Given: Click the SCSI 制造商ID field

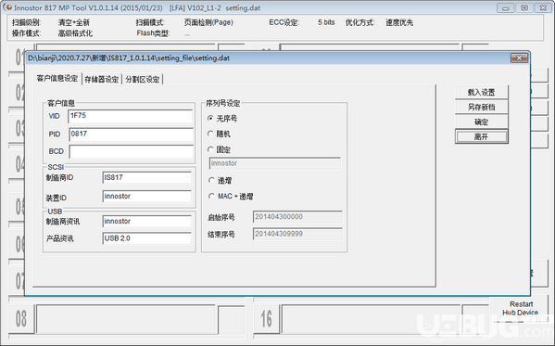Looking at the screenshot, I should pyautogui.click(x=147, y=177).
